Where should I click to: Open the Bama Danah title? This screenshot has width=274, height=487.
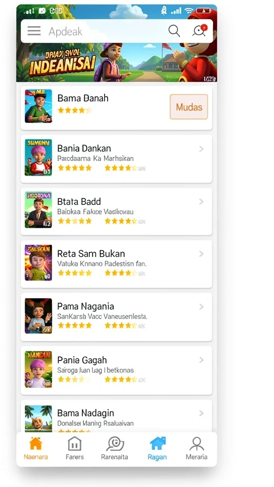(83, 98)
